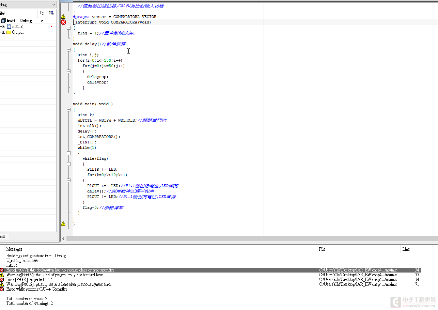Click the editor's horizontal scroll left arrow
This screenshot has height=310, width=438.
pos(63,239)
